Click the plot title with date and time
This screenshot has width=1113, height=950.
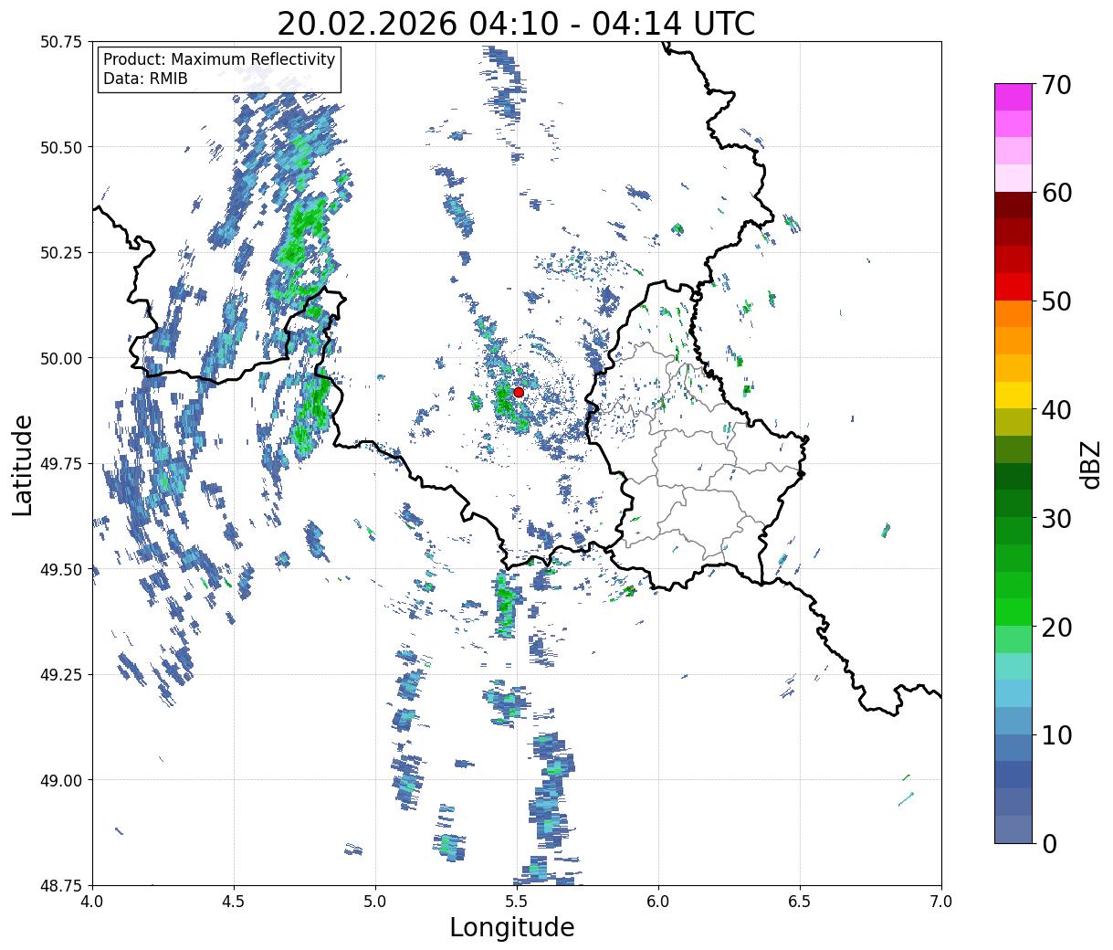tap(516, 24)
